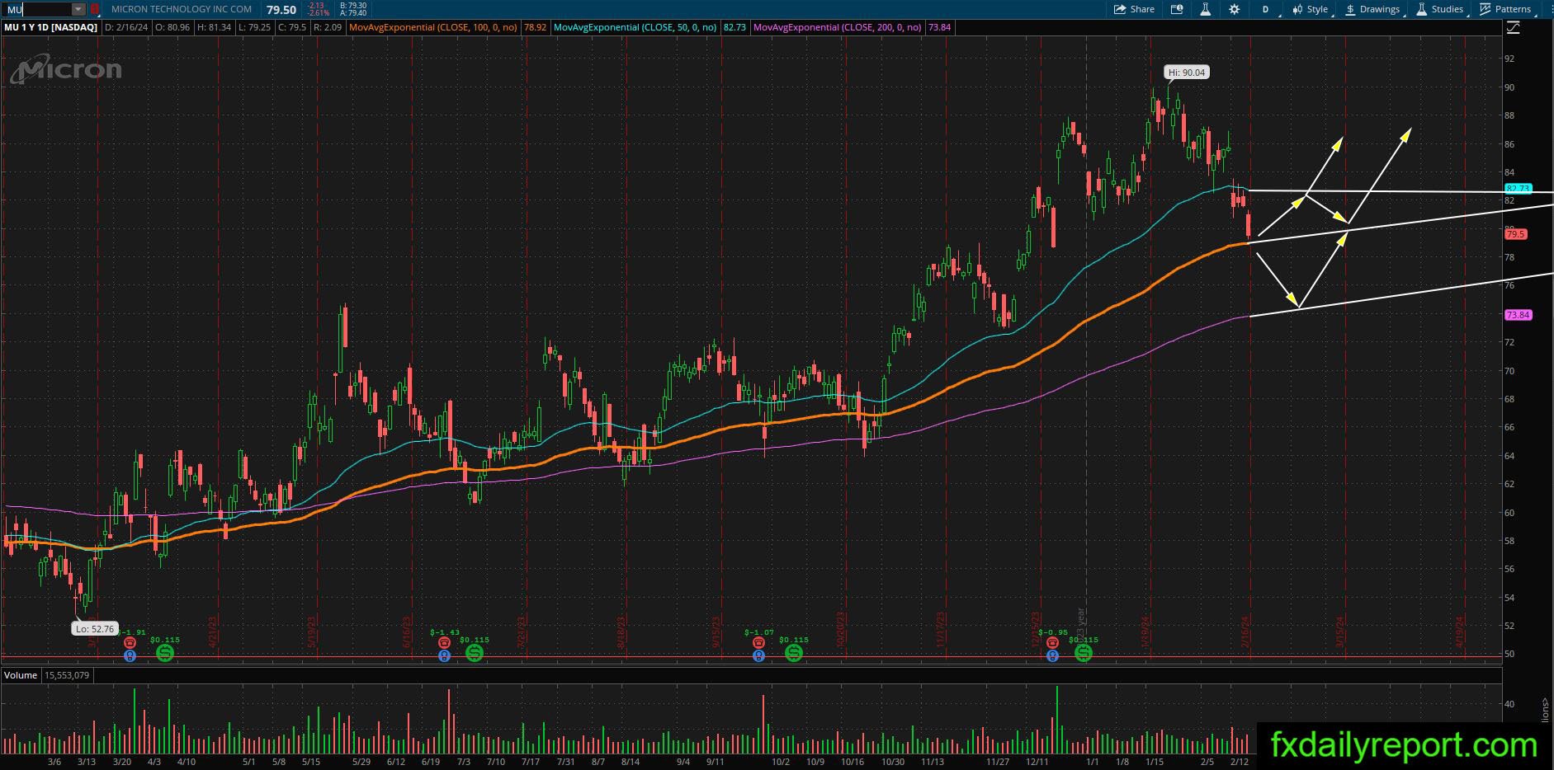Open chart settings gear icon
Image resolution: width=1554 pixels, height=770 pixels.
tap(1234, 9)
